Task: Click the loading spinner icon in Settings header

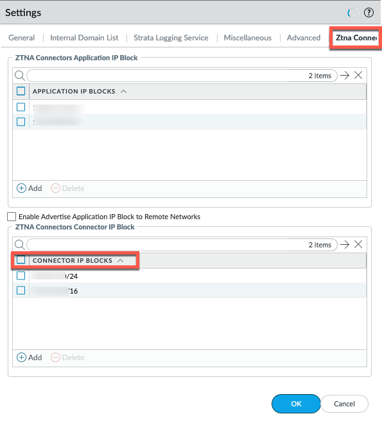Action: click(x=352, y=12)
